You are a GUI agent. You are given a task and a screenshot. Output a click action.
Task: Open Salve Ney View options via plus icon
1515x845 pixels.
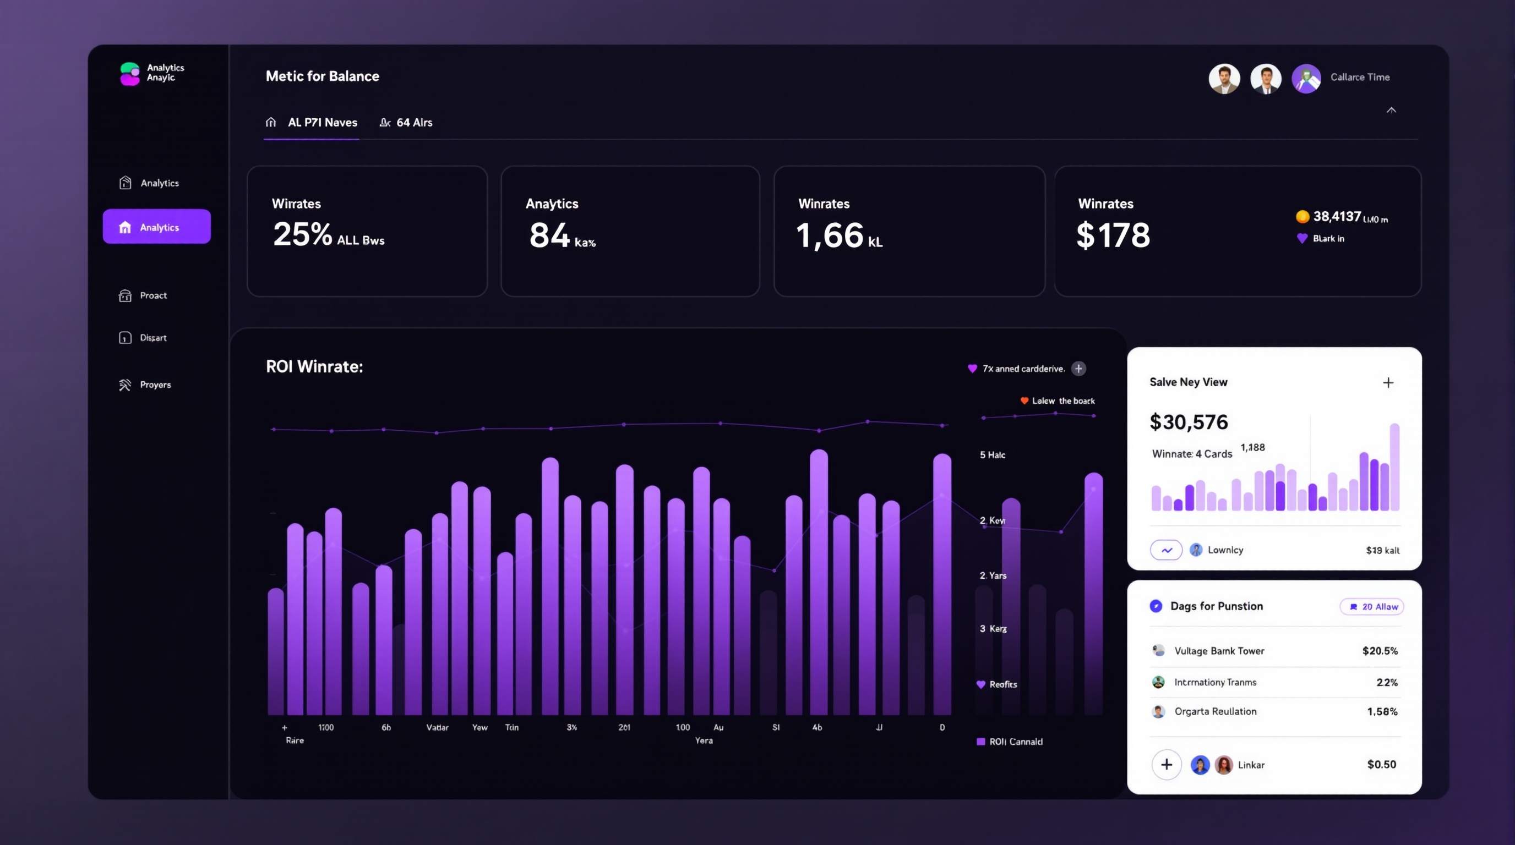[x=1388, y=382]
